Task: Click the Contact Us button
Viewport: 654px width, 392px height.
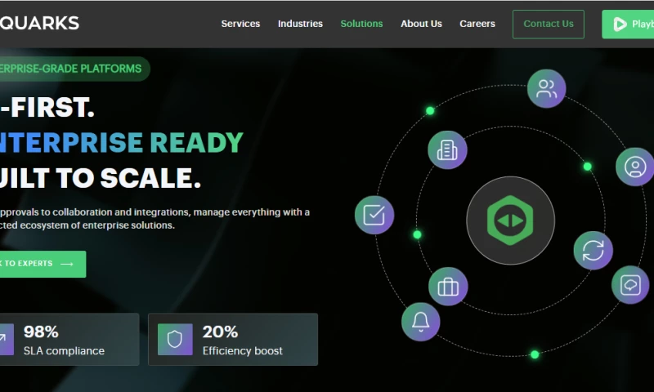Action: tap(549, 24)
